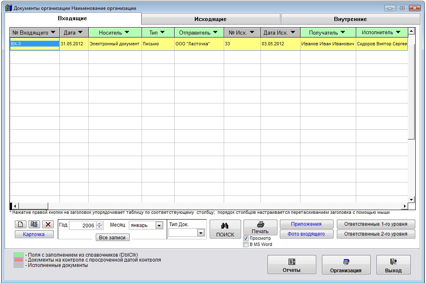The height and width of the screenshot is (283, 426).
Task: Click the Все записи button
Action: [x=112, y=237]
